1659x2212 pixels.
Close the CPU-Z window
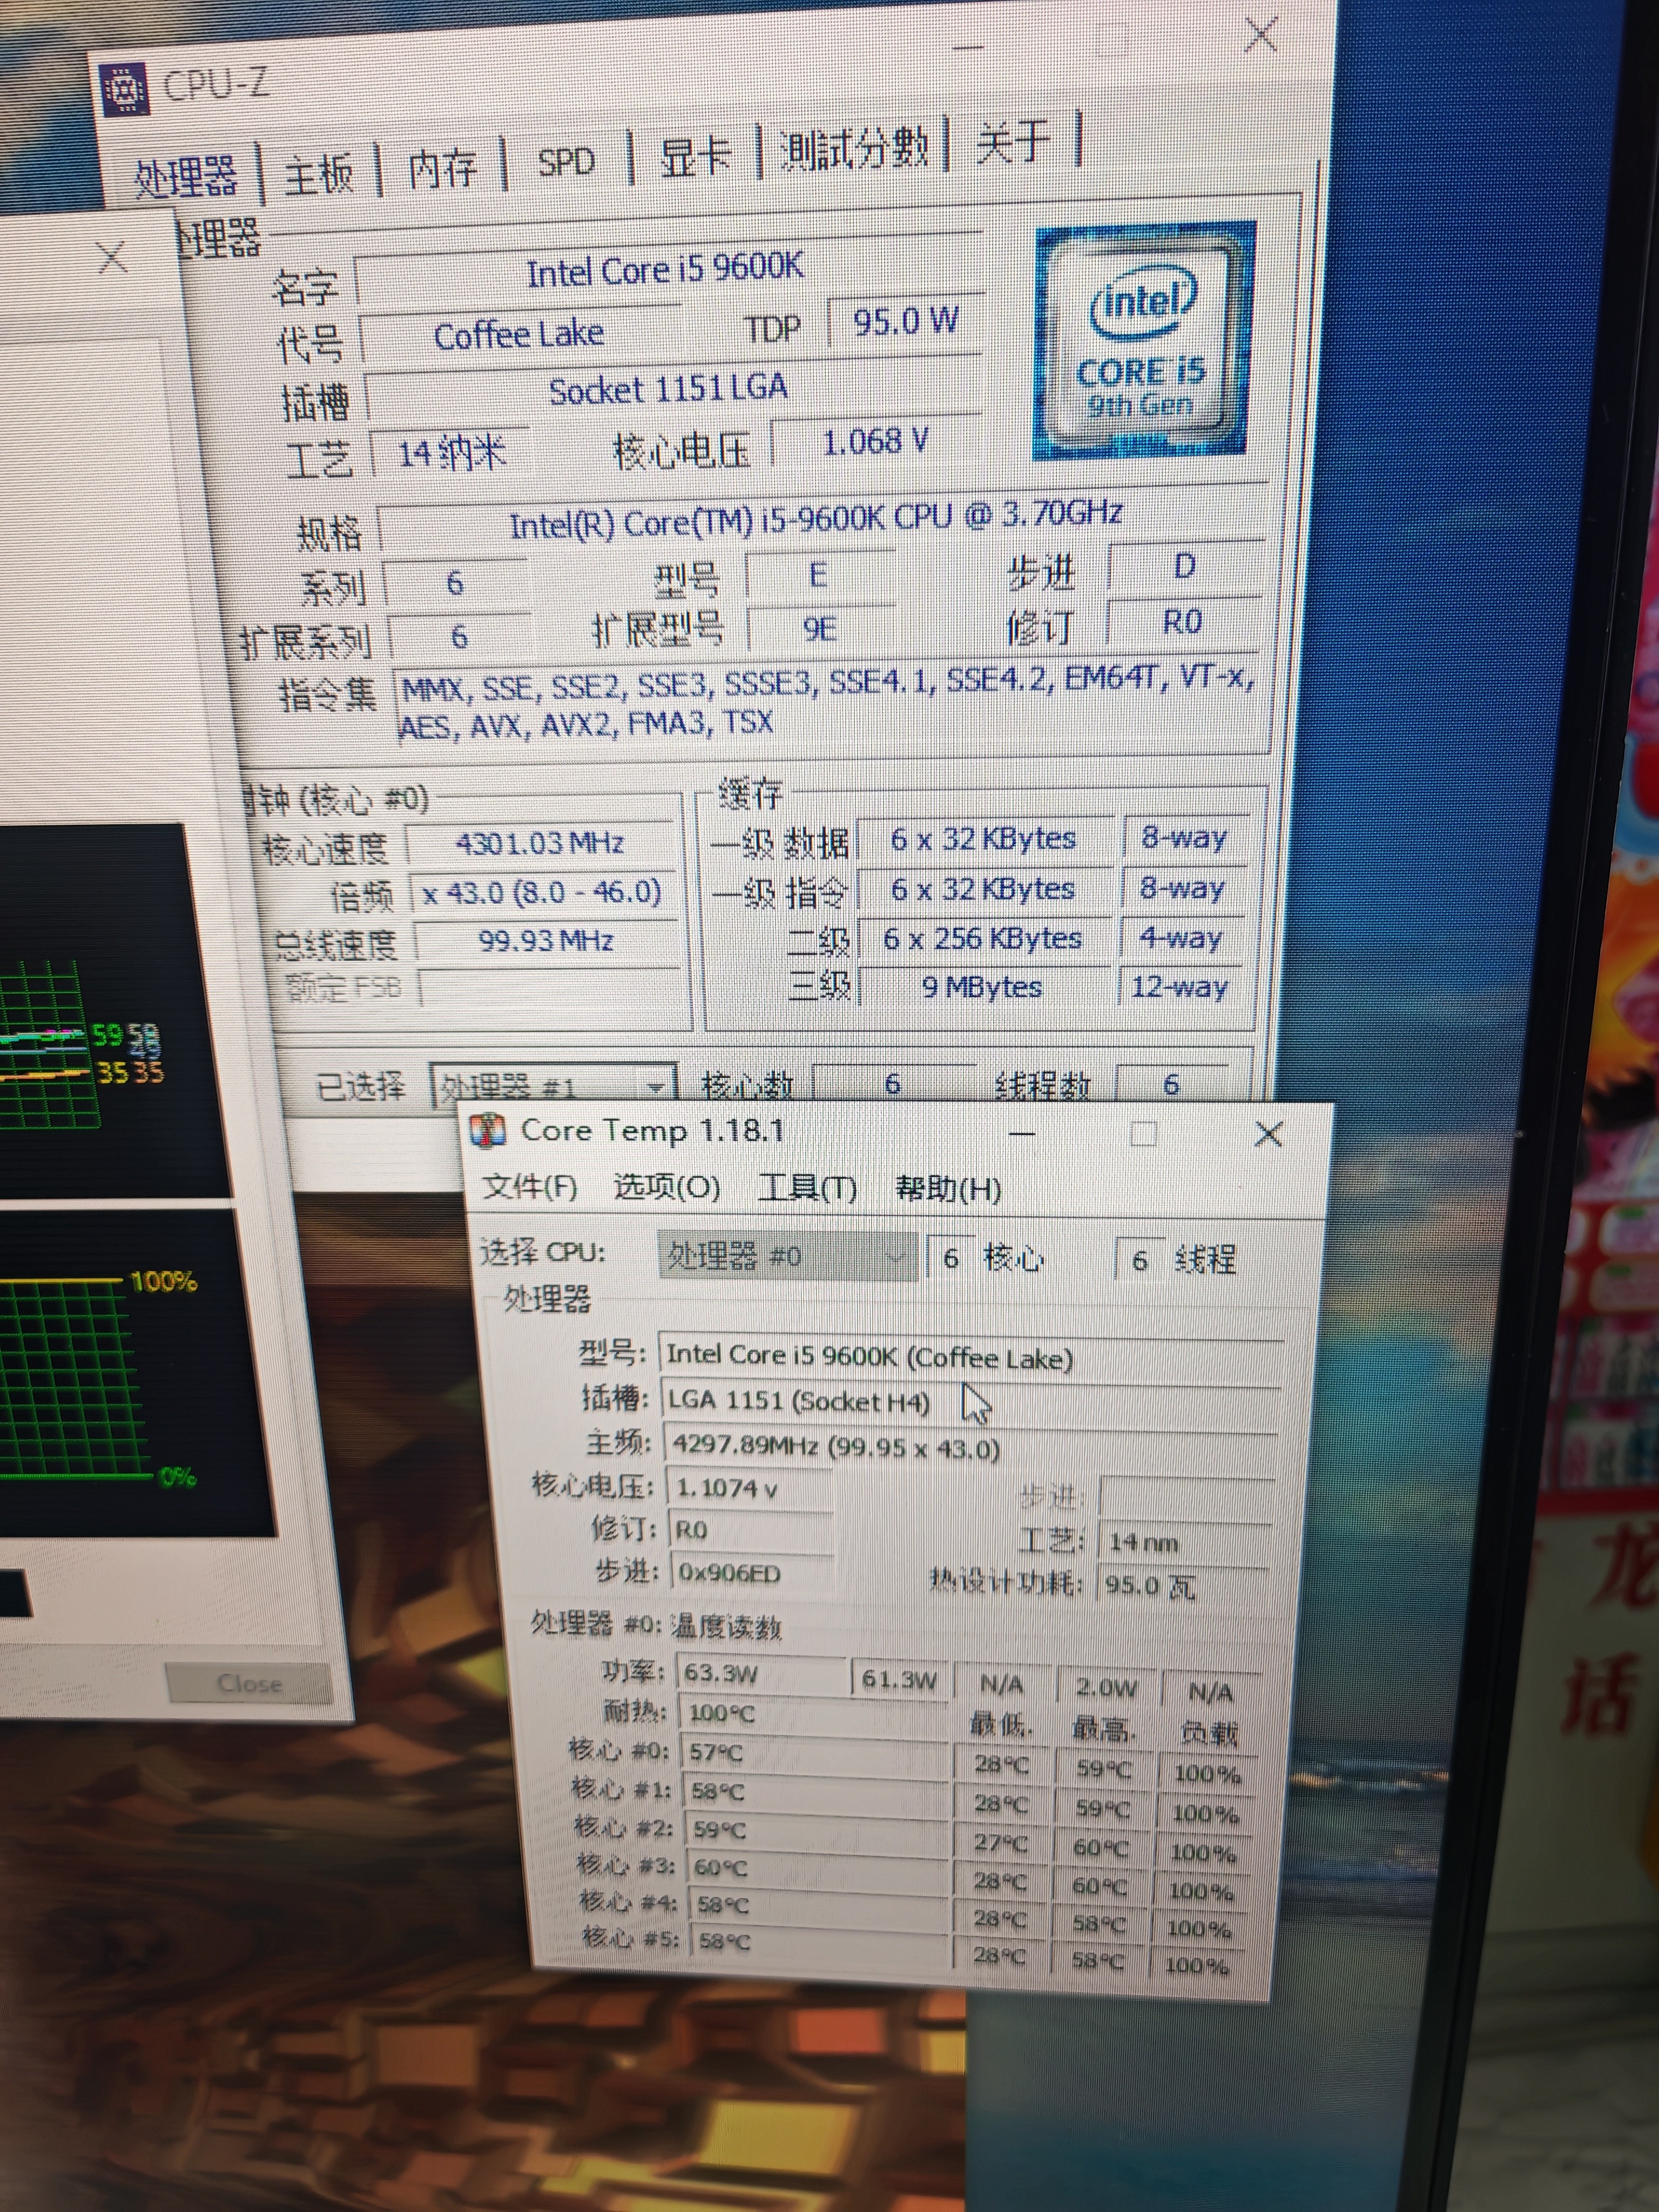tap(1261, 36)
